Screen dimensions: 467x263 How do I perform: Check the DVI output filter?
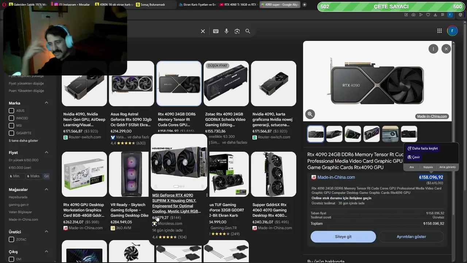pyautogui.click(x=11, y=259)
